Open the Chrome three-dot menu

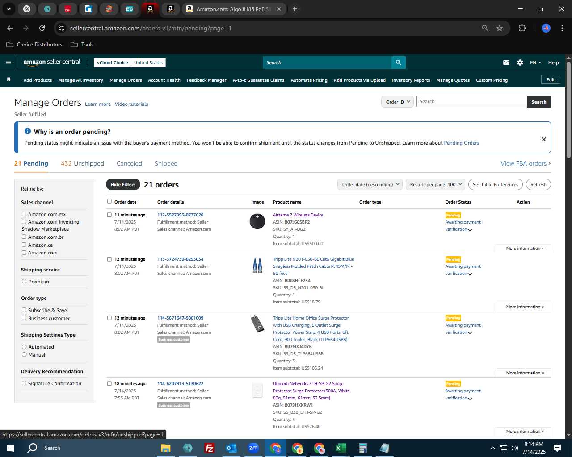point(561,28)
